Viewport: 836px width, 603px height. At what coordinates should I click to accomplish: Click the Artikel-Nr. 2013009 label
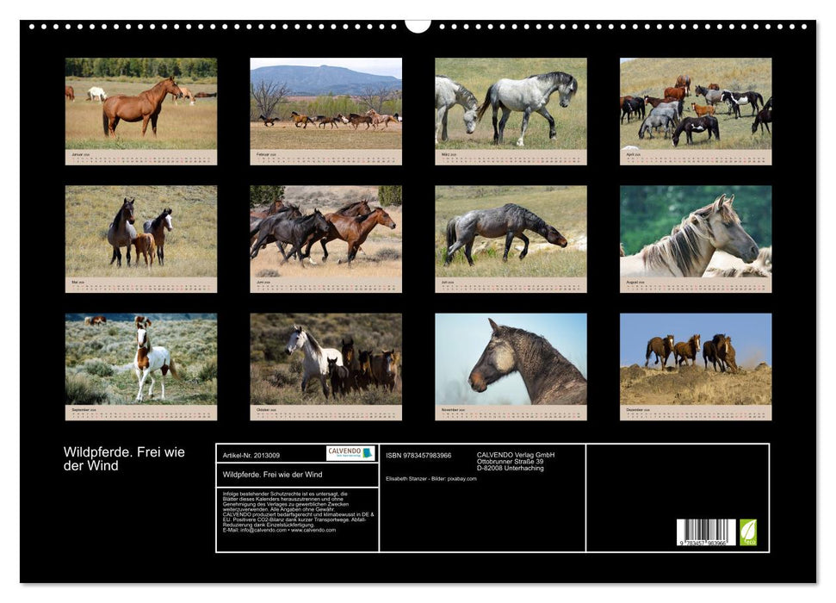point(251,454)
